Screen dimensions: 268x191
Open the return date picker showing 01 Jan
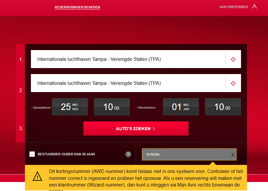[181, 107]
